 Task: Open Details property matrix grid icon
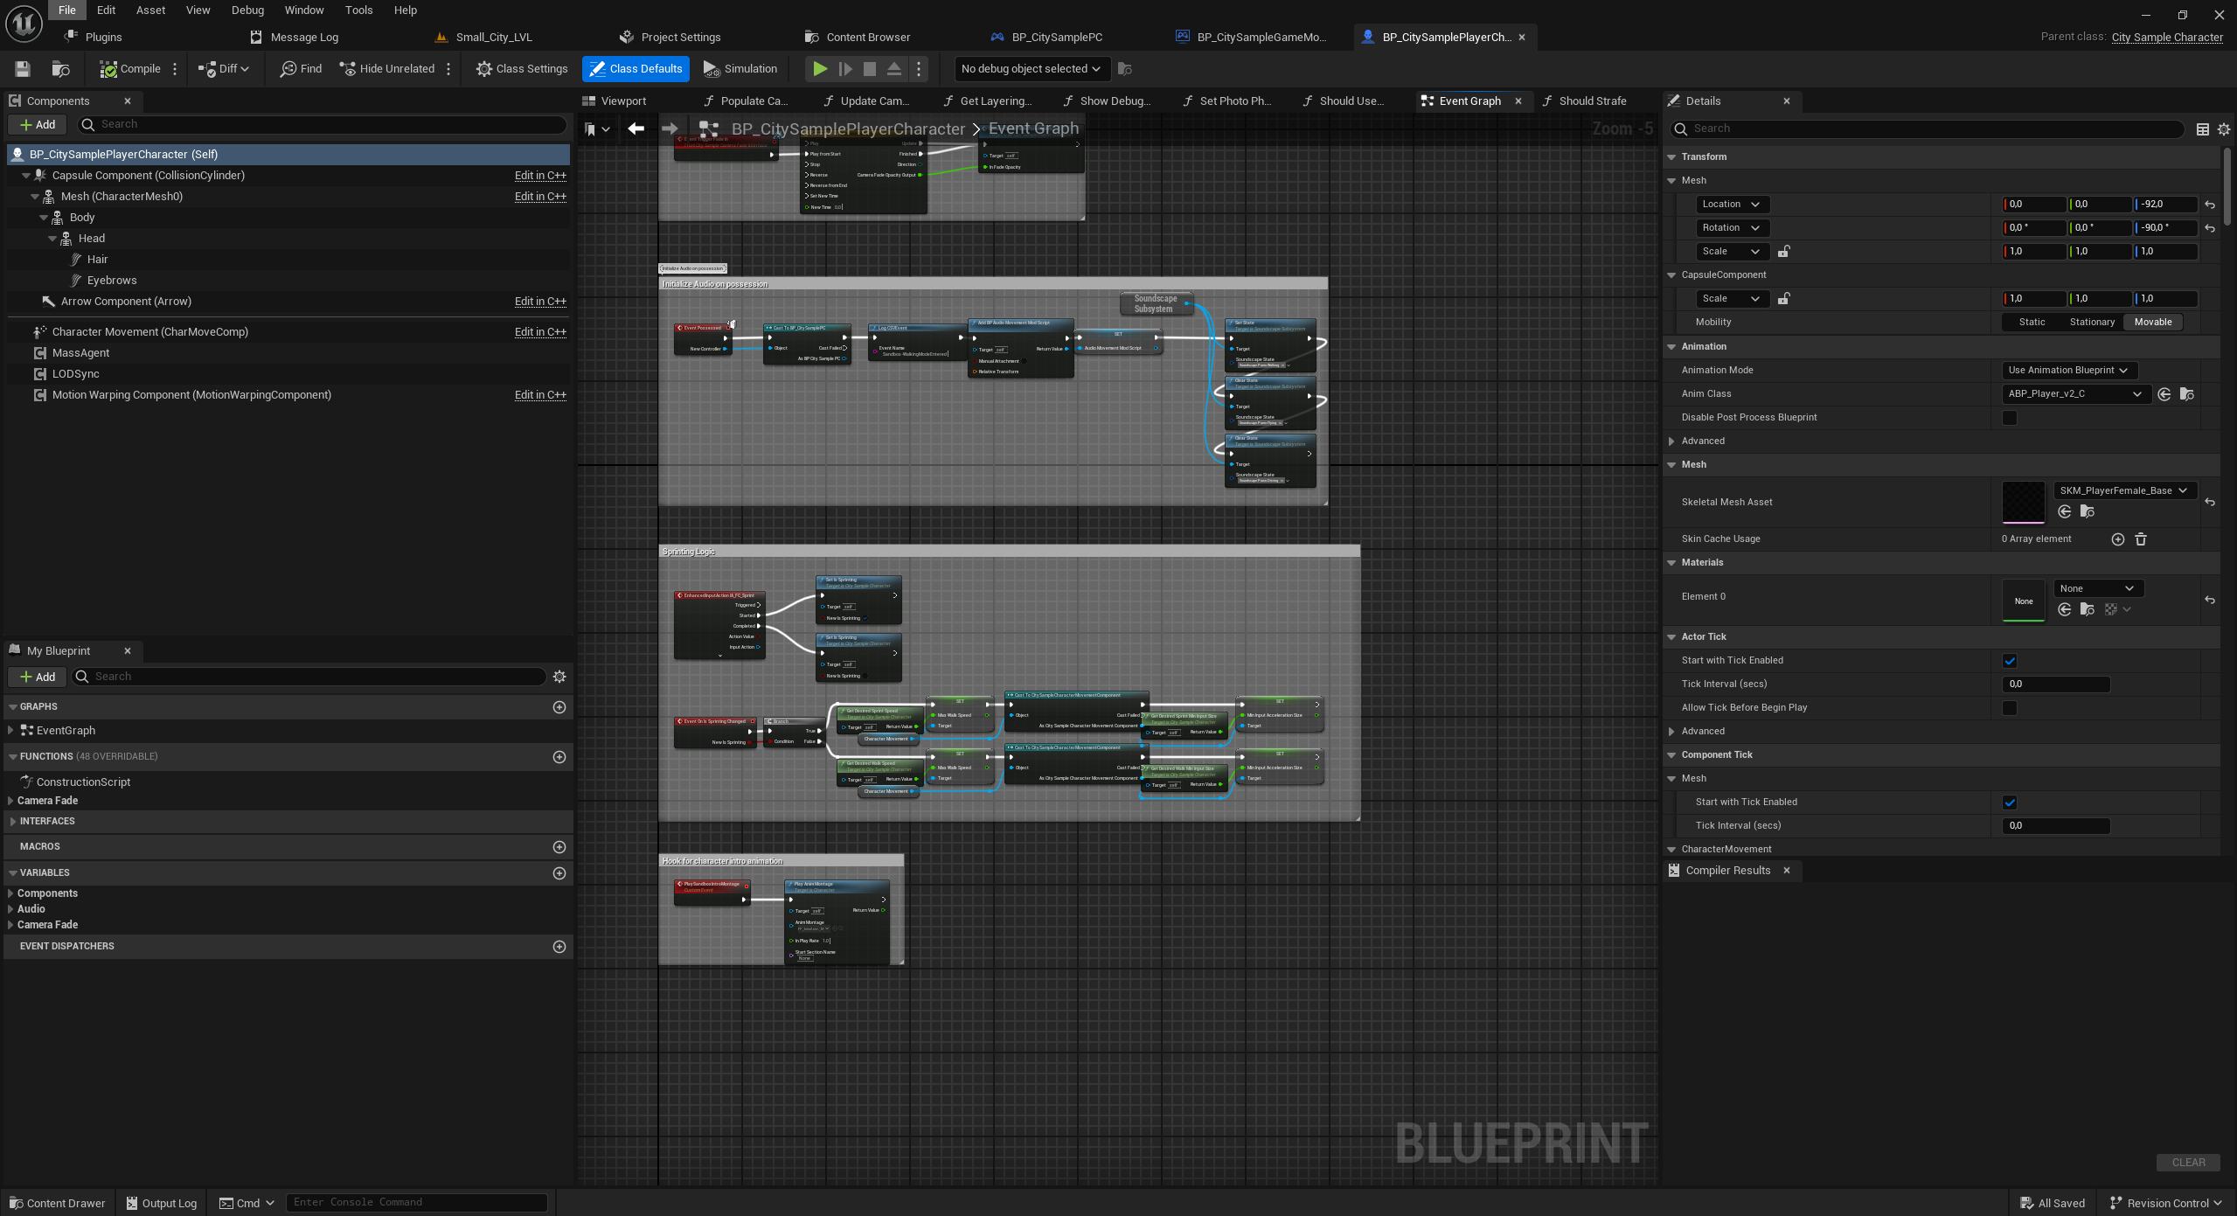coord(2202,129)
